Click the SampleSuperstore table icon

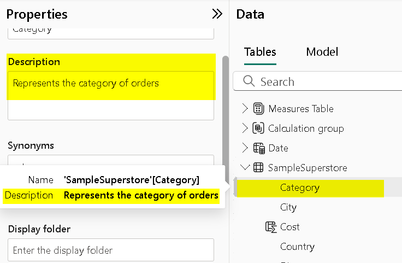click(258, 168)
